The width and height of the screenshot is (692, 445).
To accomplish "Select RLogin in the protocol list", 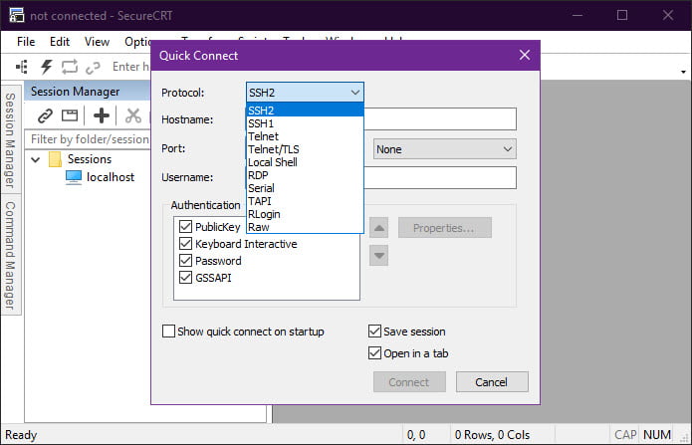I will [x=305, y=214].
